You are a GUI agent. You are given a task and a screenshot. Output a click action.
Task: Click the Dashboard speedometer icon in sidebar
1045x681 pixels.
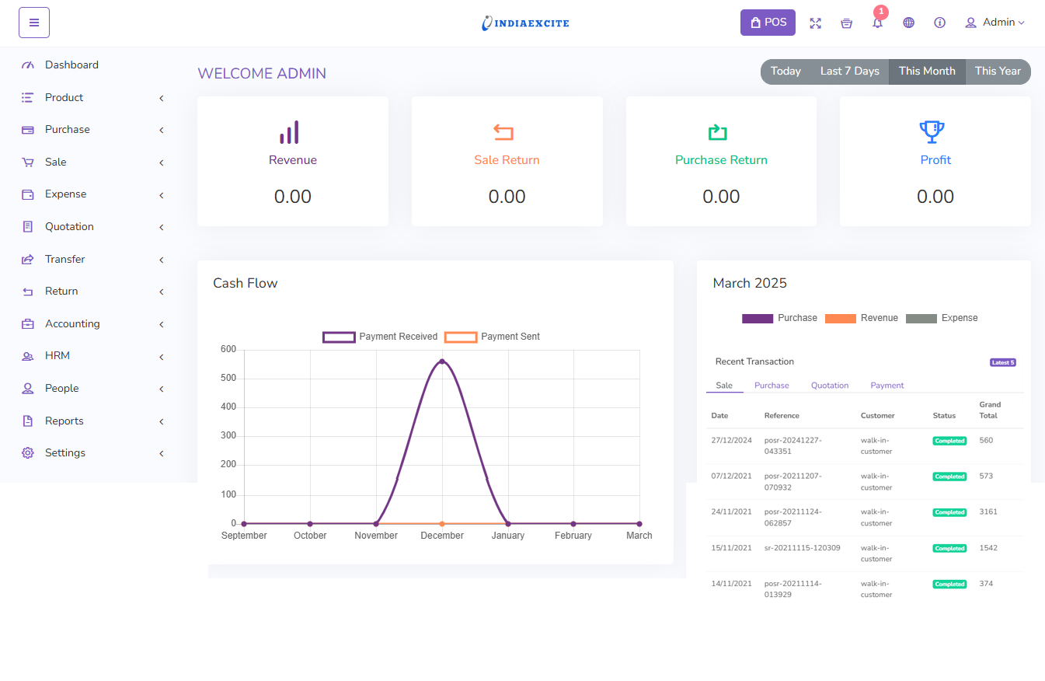pos(28,65)
